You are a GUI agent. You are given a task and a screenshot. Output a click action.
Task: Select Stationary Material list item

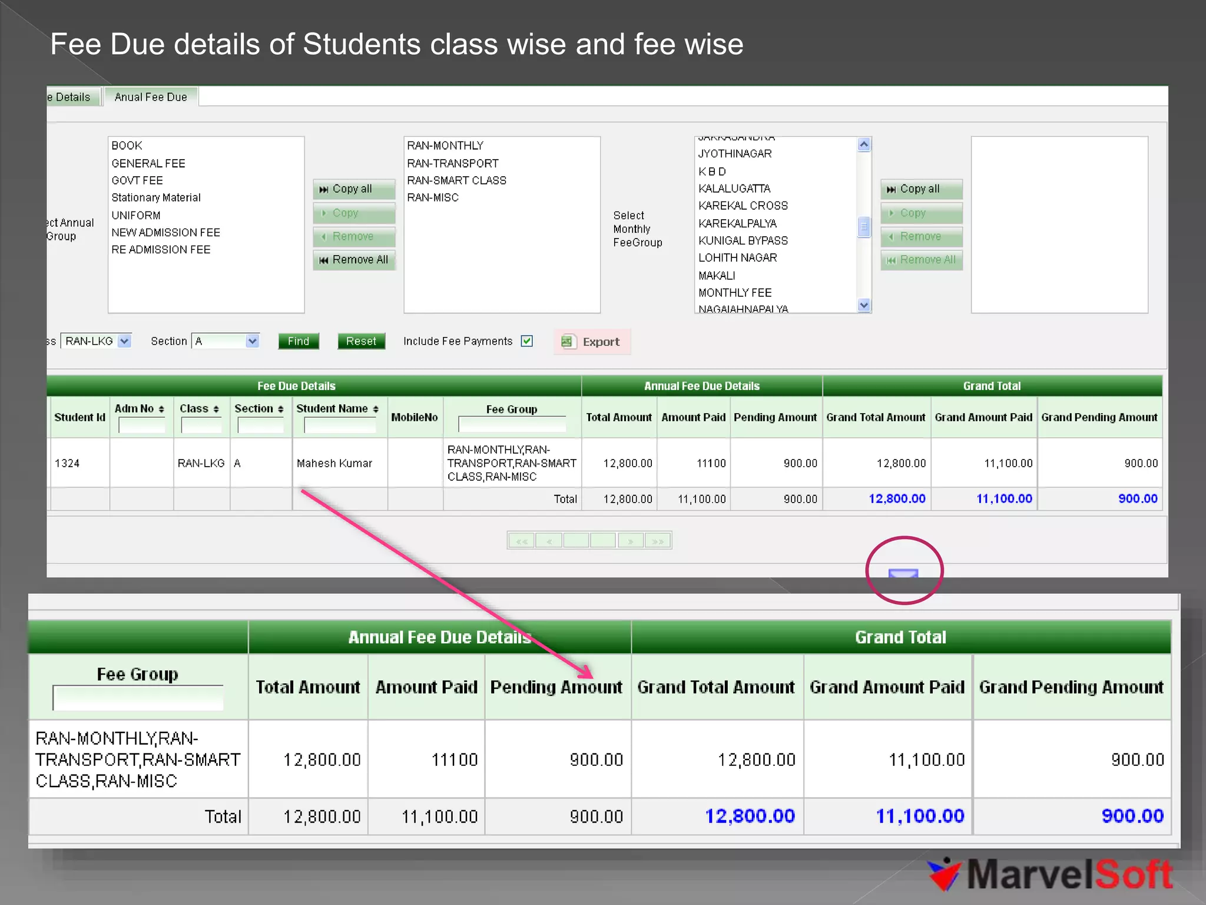156,197
